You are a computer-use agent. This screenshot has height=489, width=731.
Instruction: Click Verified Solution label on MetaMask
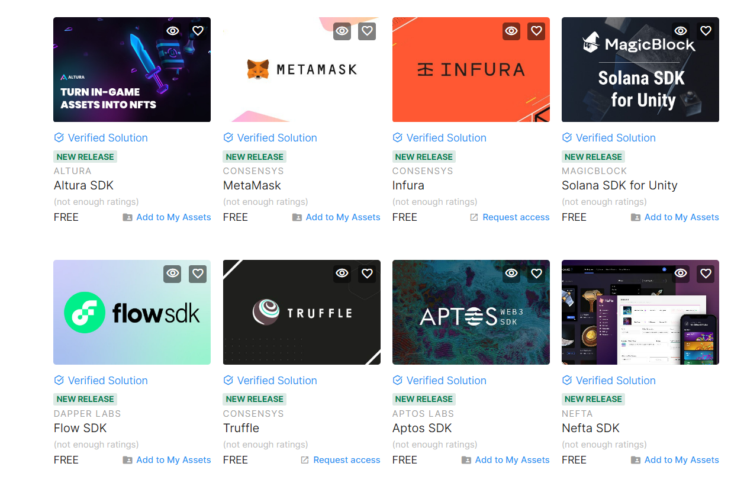pyautogui.click(x=270, y=138)
